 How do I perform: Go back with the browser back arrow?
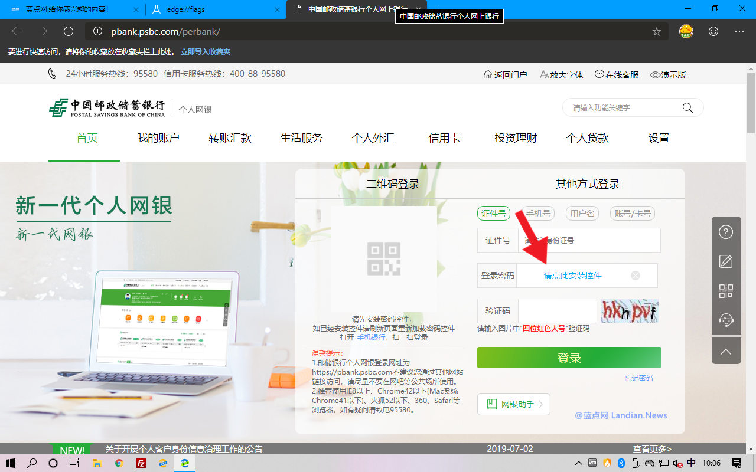(x=17, y=31)
